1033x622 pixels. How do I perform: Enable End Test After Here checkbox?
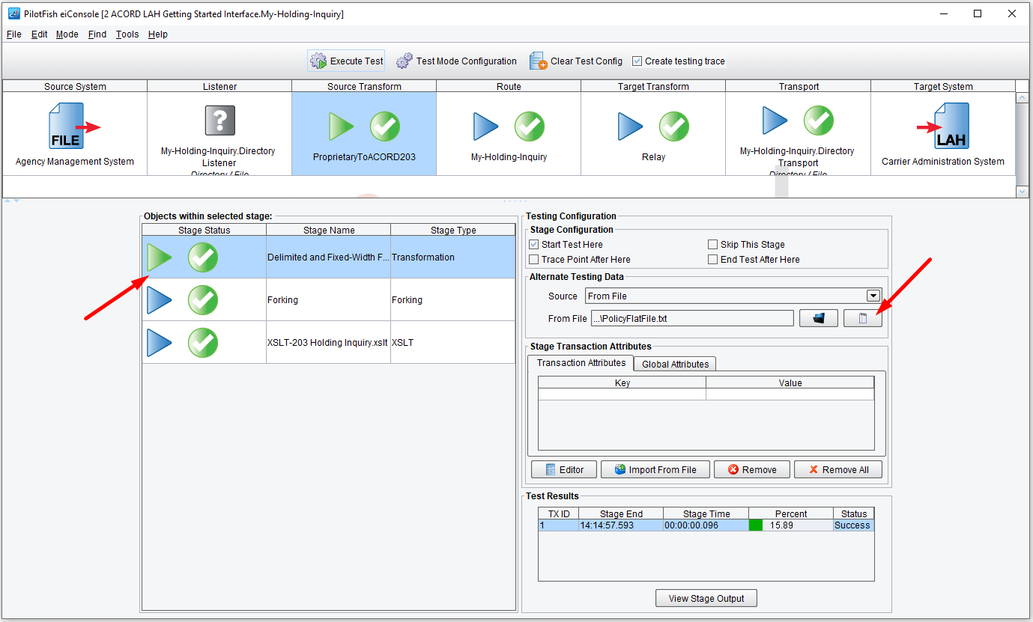point(713,260)
